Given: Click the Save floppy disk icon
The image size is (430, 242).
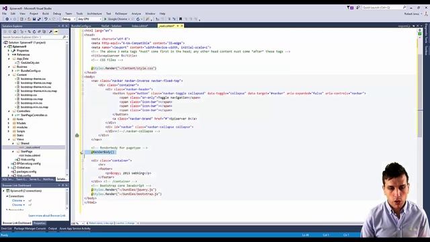Looking at the screenshot, I should [34, 19].
